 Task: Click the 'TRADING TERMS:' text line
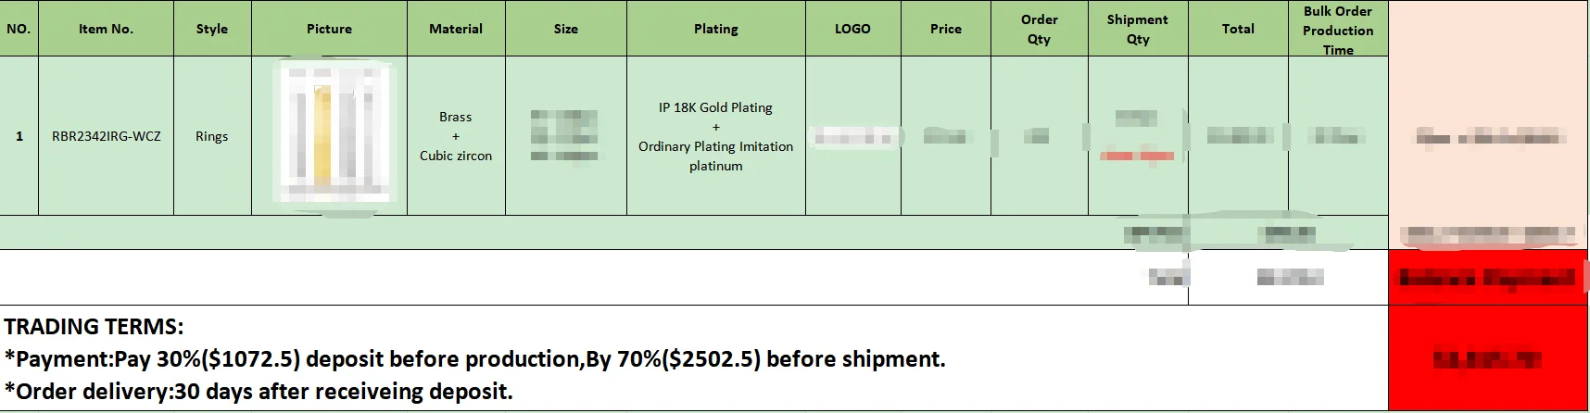(95, 327)
